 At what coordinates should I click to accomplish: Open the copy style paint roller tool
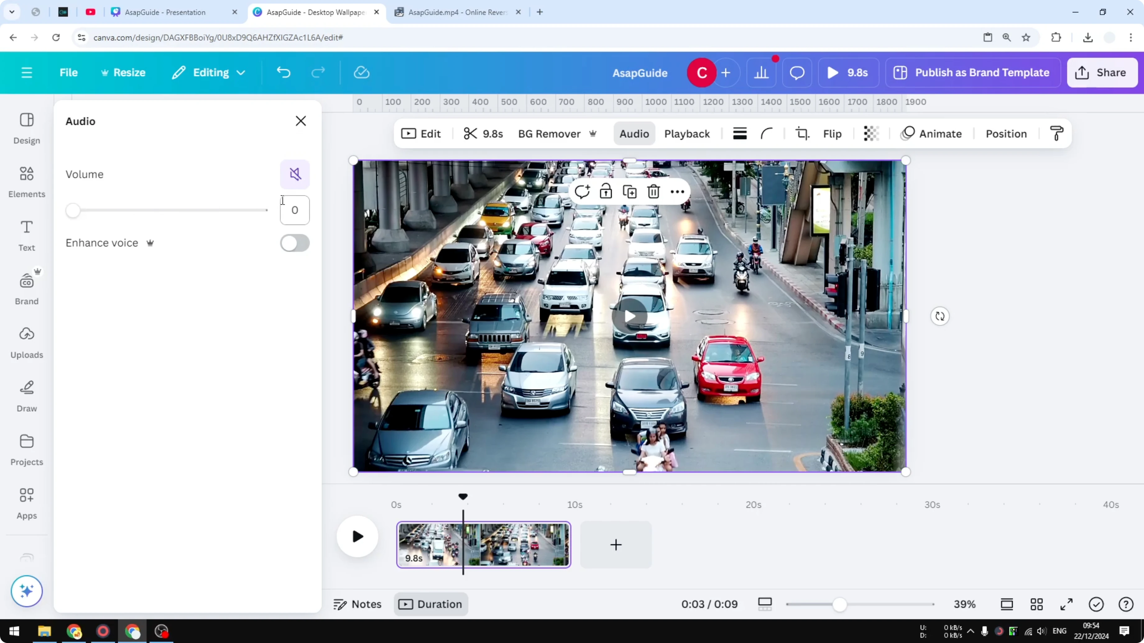pos(1057,134)
